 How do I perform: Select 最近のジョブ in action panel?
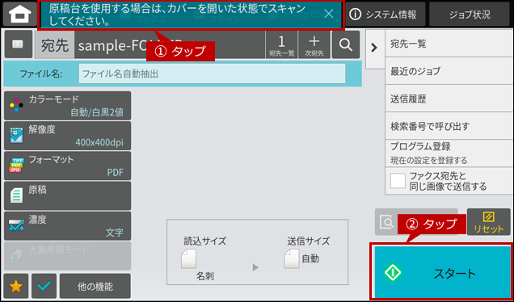pyautogui.click(x=449, y=71)
